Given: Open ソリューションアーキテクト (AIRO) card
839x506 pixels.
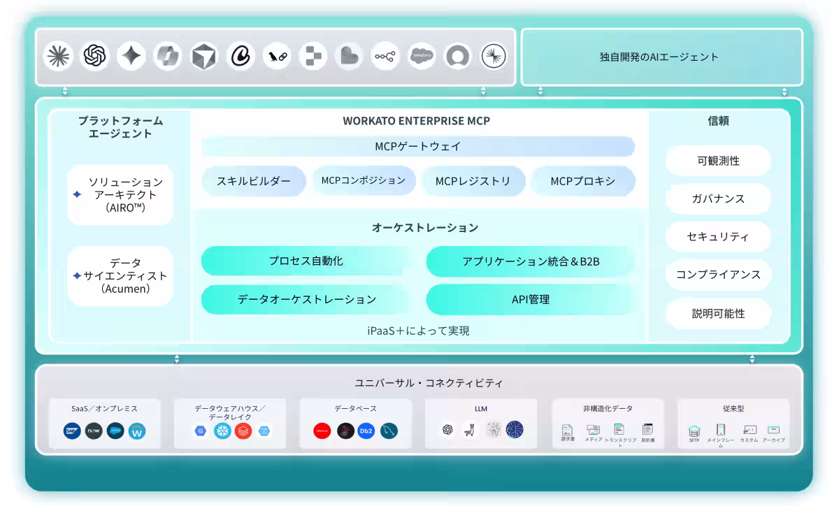Looking at the screenshot, I should pos(120,195).
